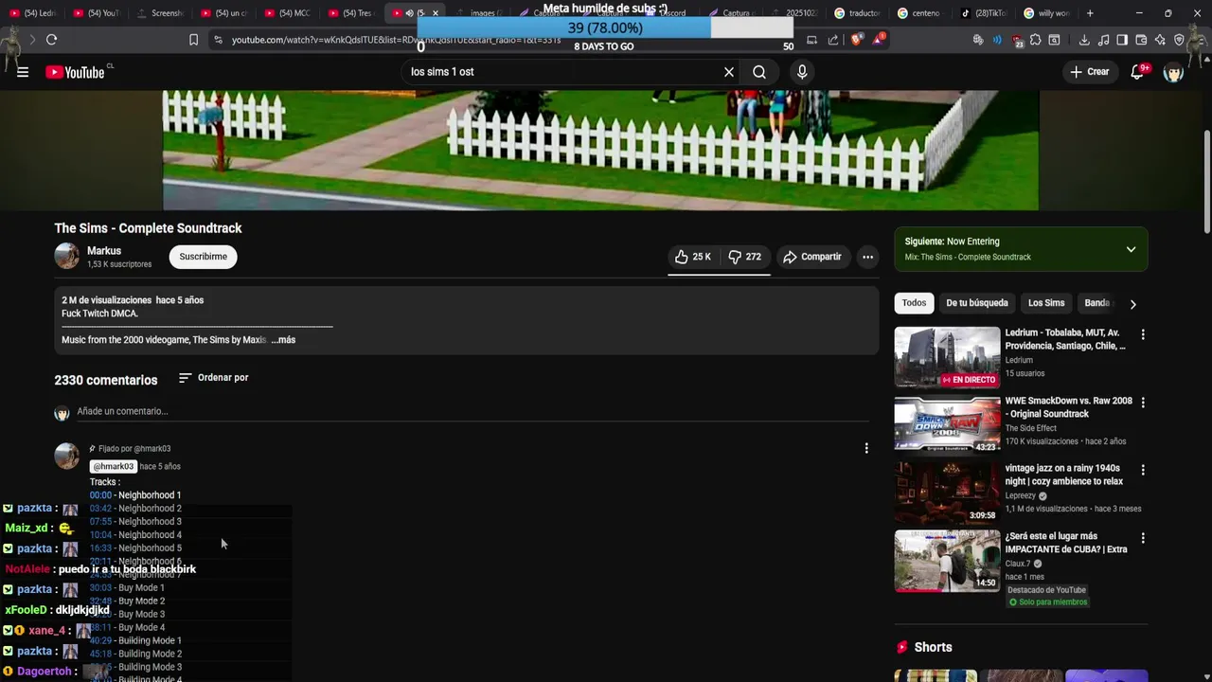Click the page vertical scrollbar
The height and width of the screenshot is (682, 1212).
point(1206,180)
